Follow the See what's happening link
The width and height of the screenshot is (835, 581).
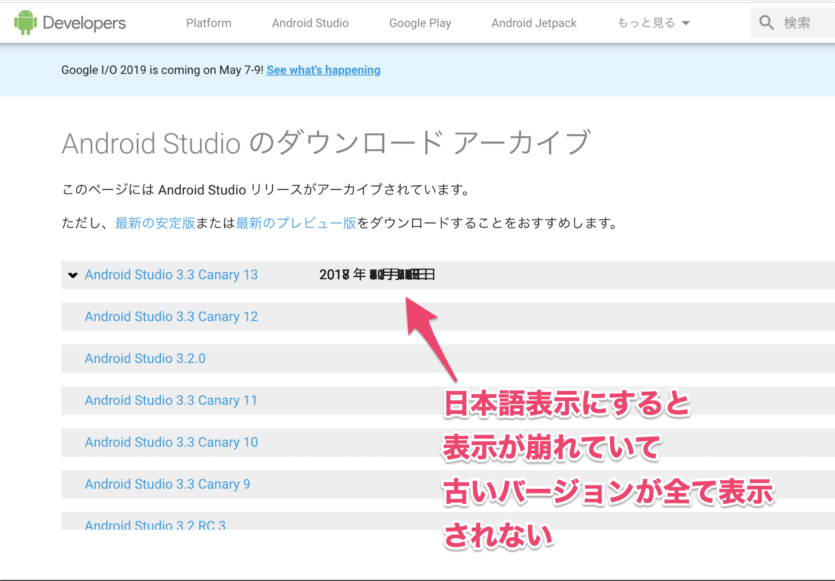coord(323,70)
